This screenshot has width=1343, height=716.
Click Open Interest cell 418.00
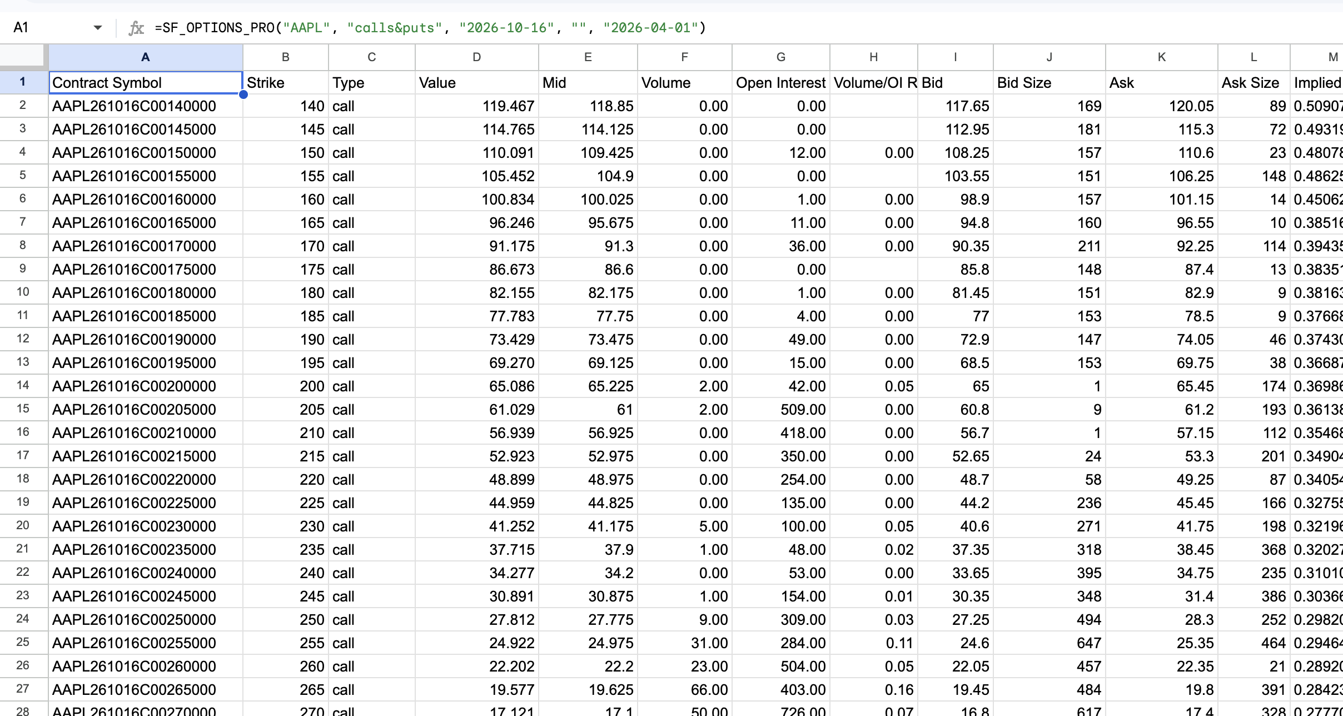pyautogui.click(x=781, y=433)
